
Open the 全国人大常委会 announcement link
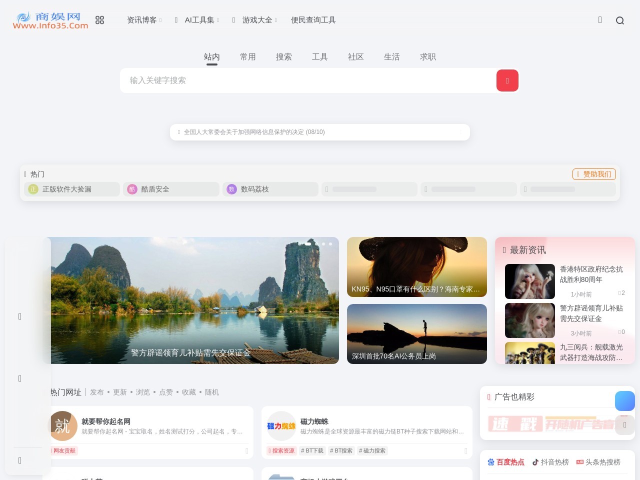tap(254, 132)
